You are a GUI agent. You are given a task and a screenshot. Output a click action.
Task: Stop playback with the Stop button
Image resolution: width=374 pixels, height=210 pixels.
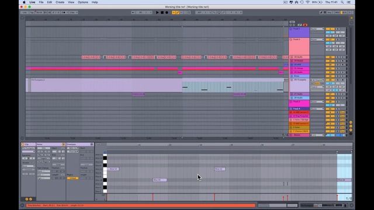pyautogui.click(x=162, y=12)
